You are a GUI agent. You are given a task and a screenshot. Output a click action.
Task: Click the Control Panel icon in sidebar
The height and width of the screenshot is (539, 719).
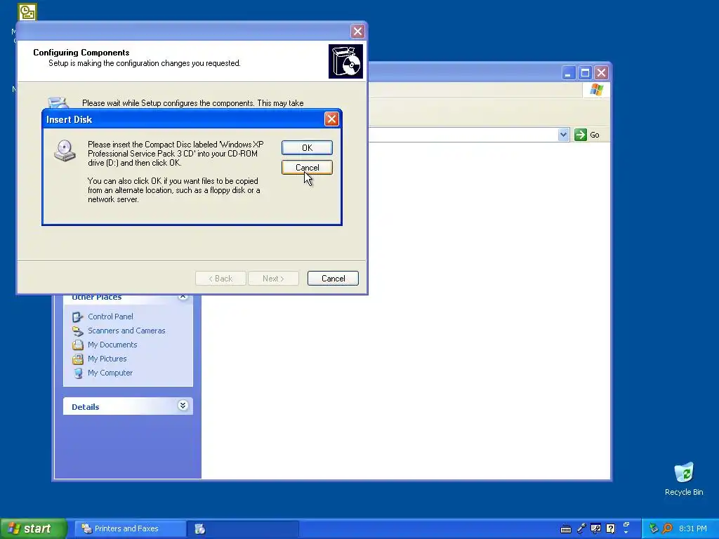coord(77,317)
